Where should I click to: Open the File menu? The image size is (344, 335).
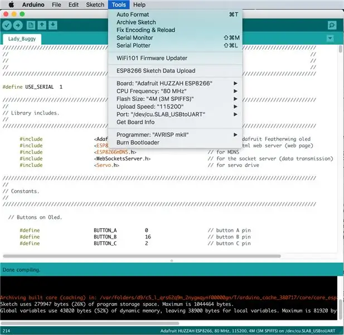point(56,4)
